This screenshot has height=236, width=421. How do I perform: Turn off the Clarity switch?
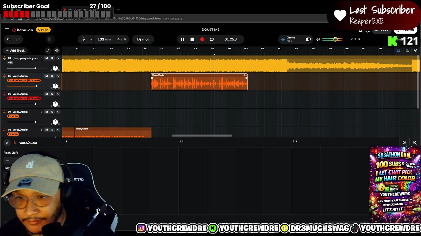(308, 39)
